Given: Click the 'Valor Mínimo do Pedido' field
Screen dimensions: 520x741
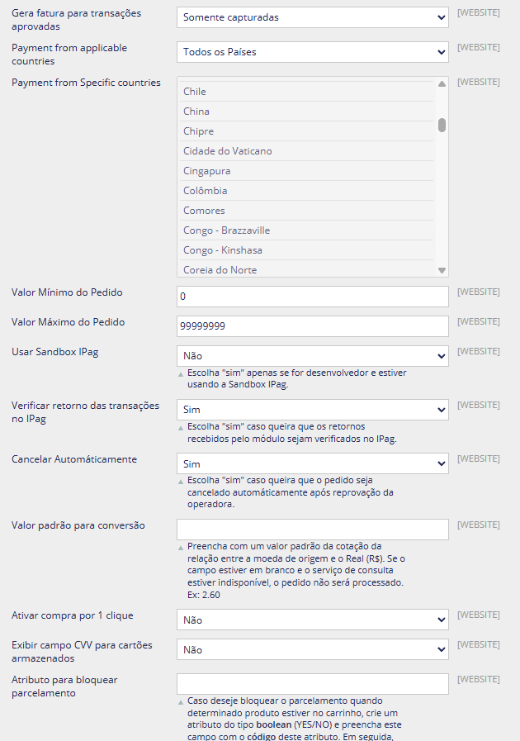Looking at the screenshot, I should [312, 297].
